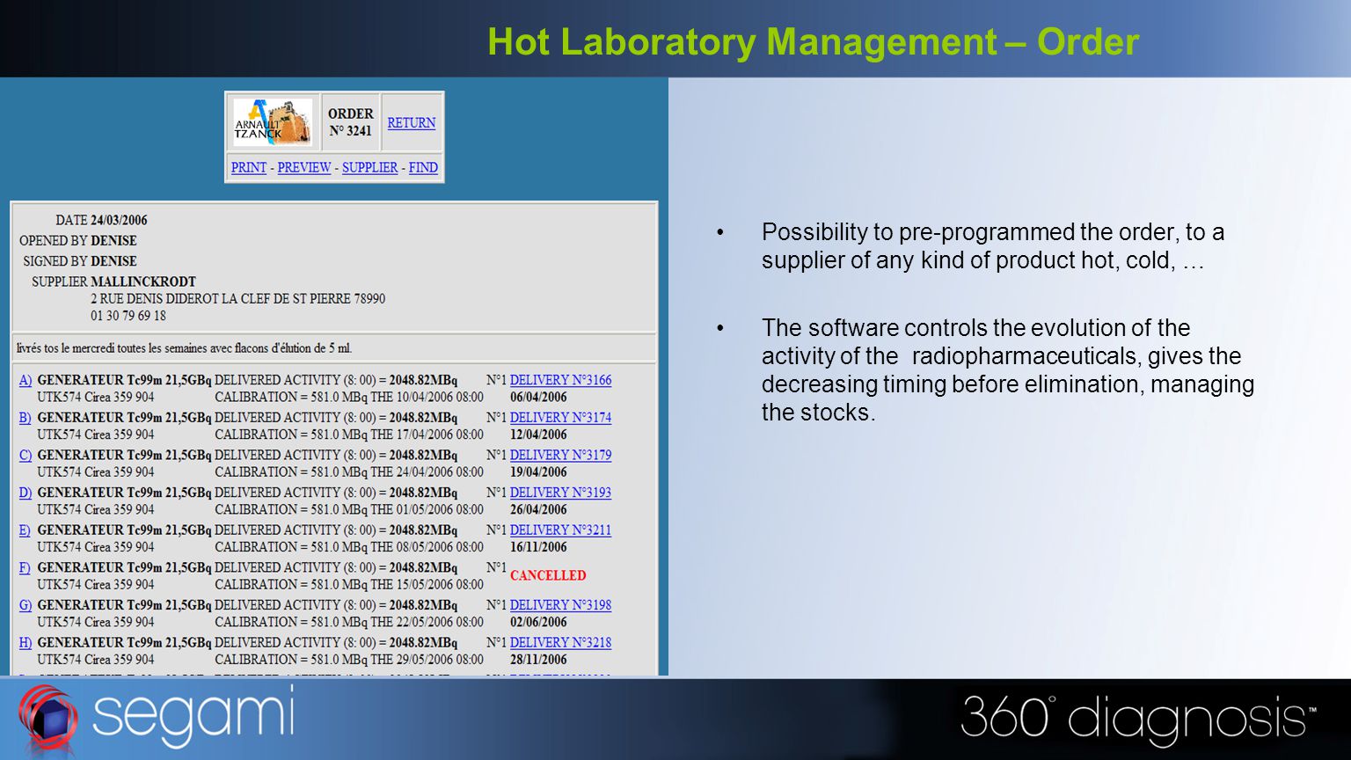Click the DATE 24/03/2006 text
The image size is (1351, 760).
pos(101,220)
